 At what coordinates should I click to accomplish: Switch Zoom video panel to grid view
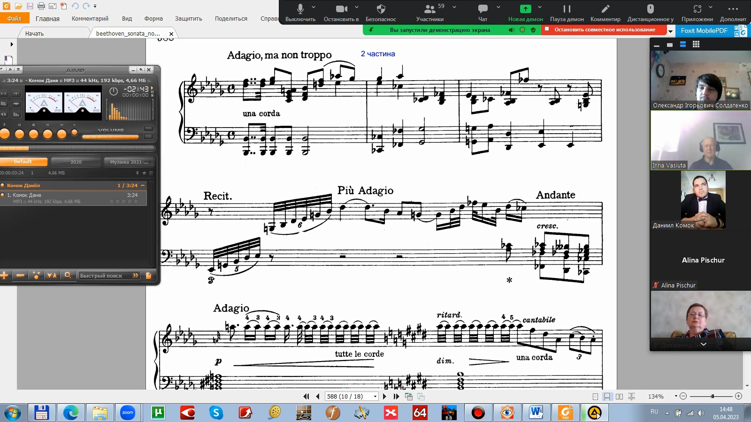(x=696, y=45)
